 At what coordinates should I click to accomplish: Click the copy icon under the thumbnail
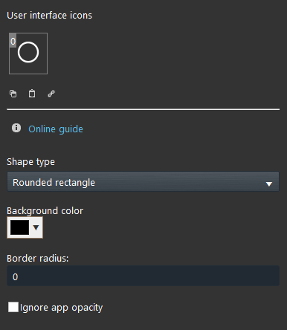click(x=13, y=94)
